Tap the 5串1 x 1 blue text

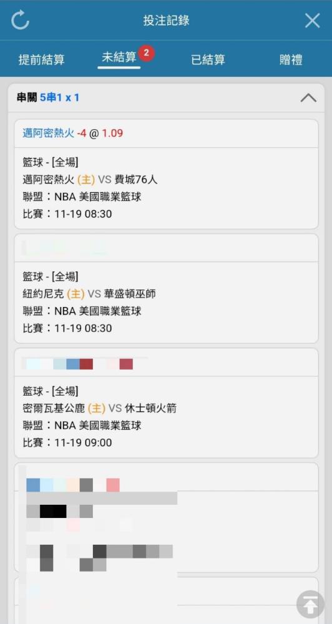coord(59,97)
